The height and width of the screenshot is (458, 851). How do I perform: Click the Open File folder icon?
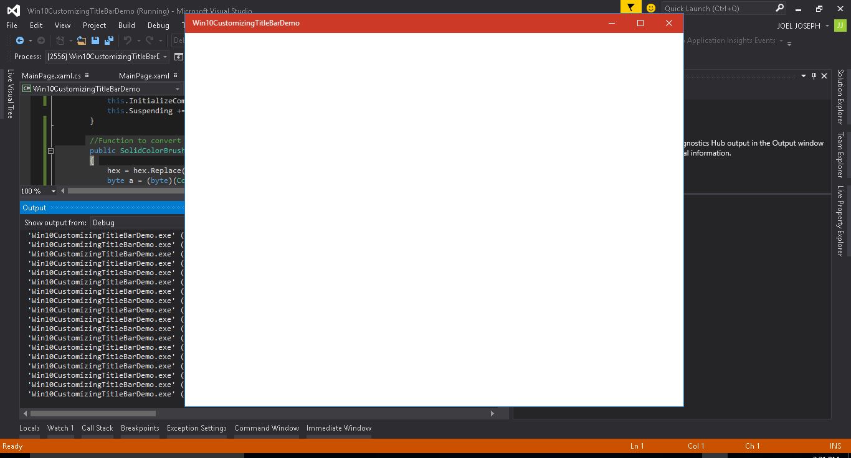point(82,40)
